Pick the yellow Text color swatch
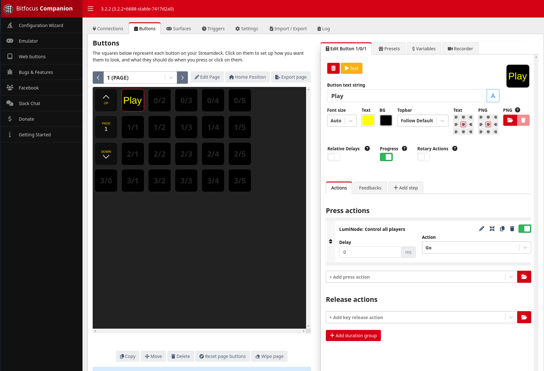 [368, 121]
